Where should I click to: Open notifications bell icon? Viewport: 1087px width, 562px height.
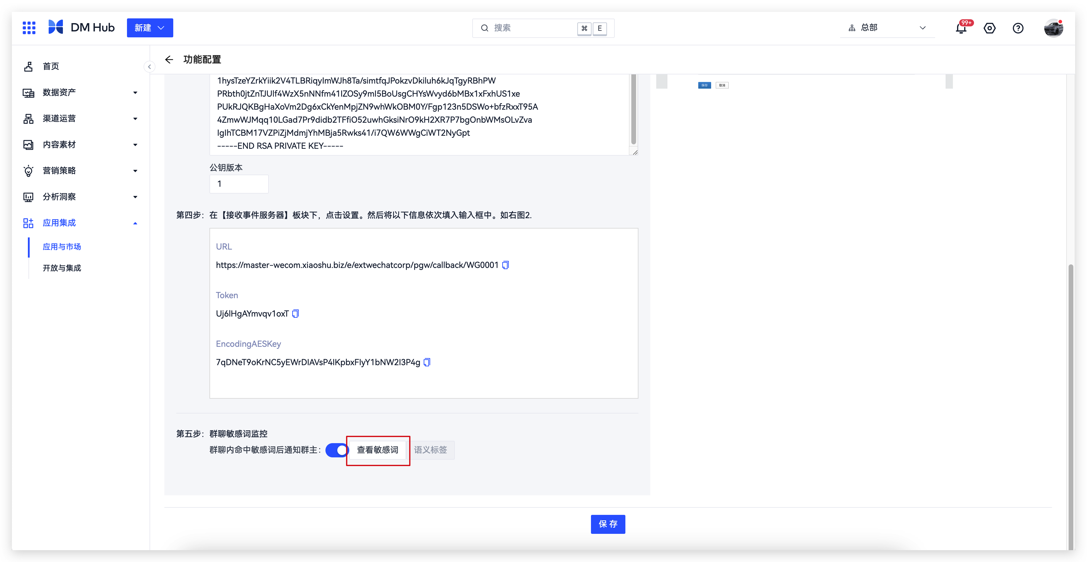[961, 28]
